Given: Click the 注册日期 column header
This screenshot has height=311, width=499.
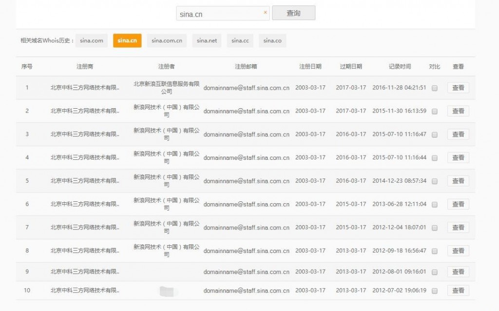Looking at the screenshot, I should point(310,66).
